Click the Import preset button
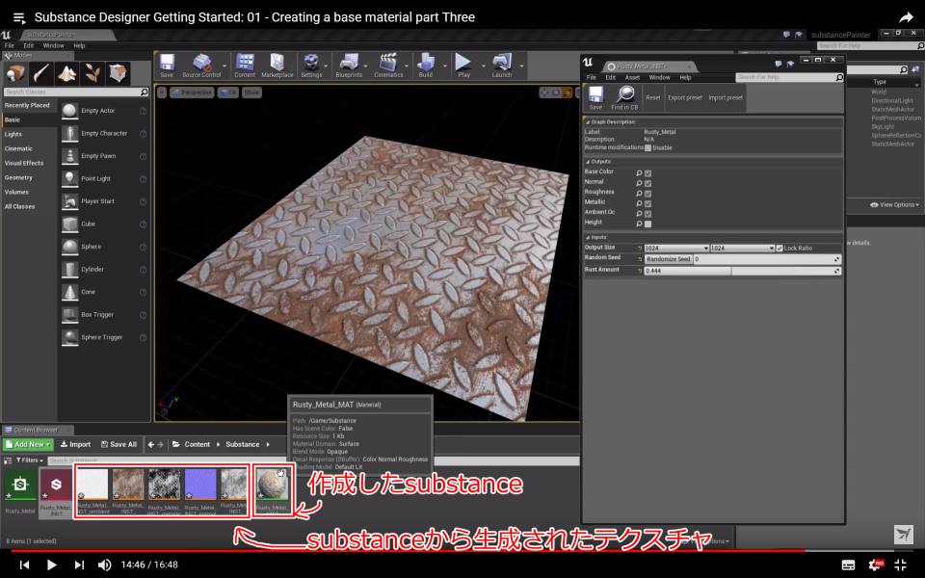925x578 pixels. pyautogui.click(x=726, y=98)
